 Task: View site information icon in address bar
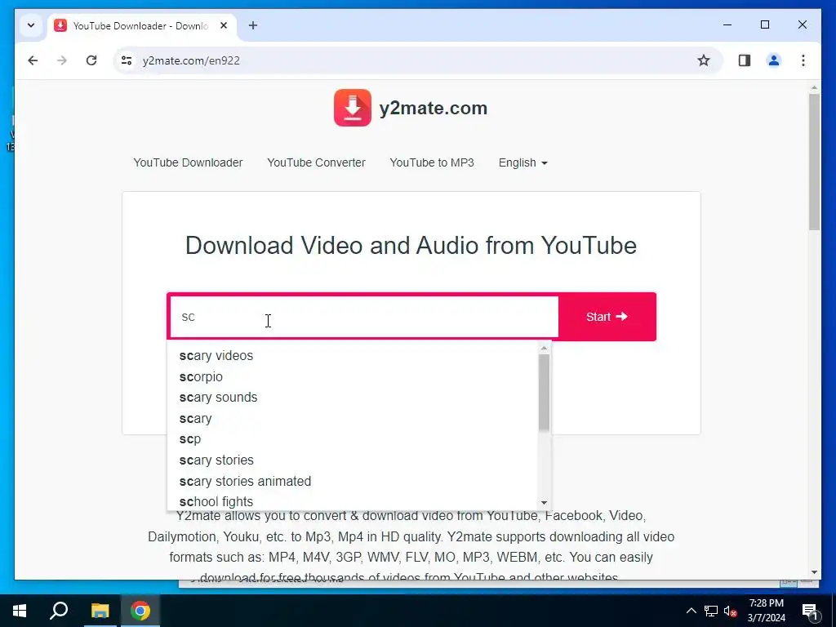click(127, 60)
